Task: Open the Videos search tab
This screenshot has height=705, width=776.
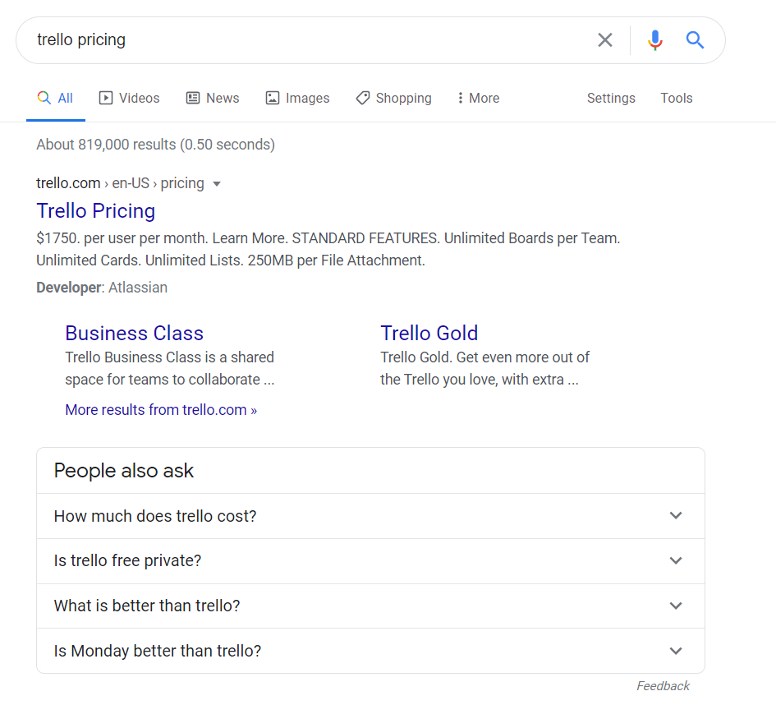Action: point(130,98)
